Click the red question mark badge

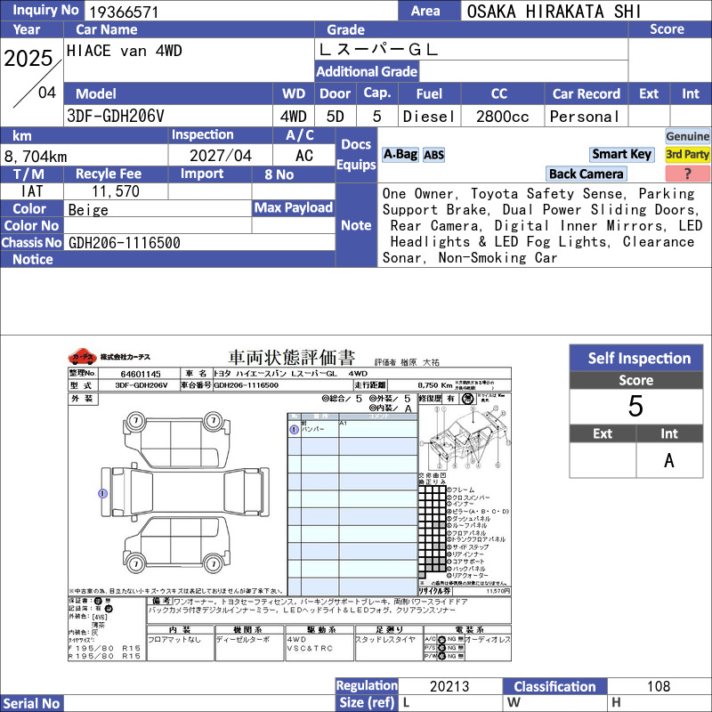tap(687, 174)
